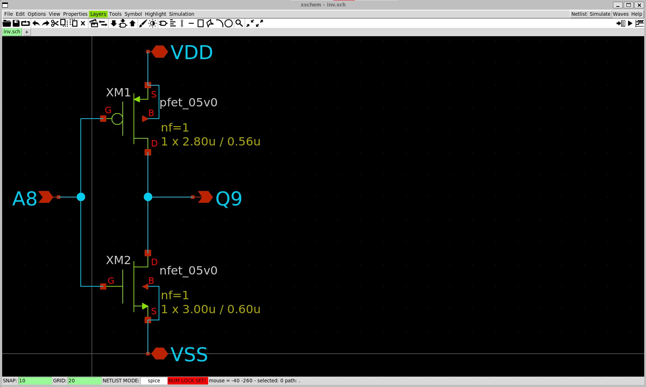Viewport: 646px width, 387px height.
Task: Click the Cut scissors icon
Action: [x=55, y=23]
